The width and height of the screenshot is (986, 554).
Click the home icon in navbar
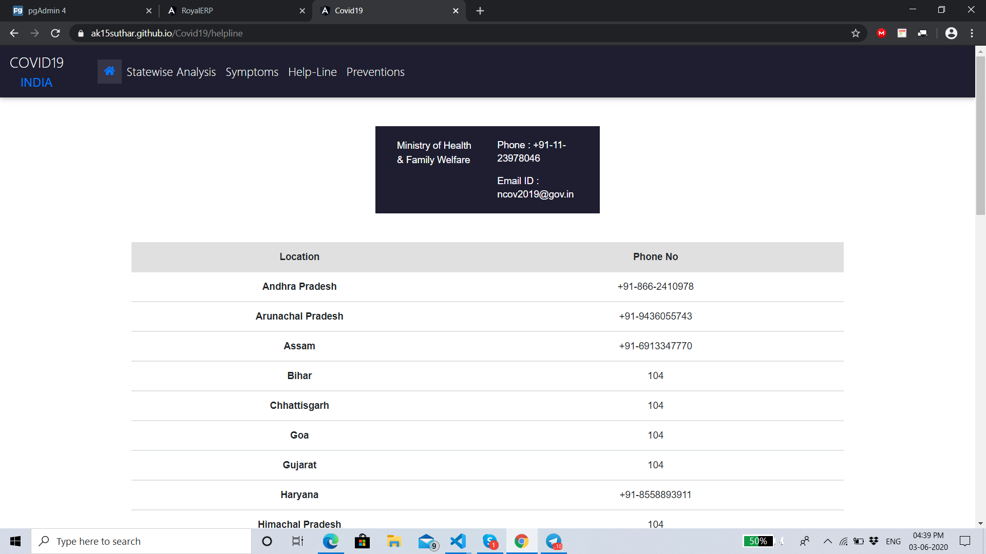point(109,71)
